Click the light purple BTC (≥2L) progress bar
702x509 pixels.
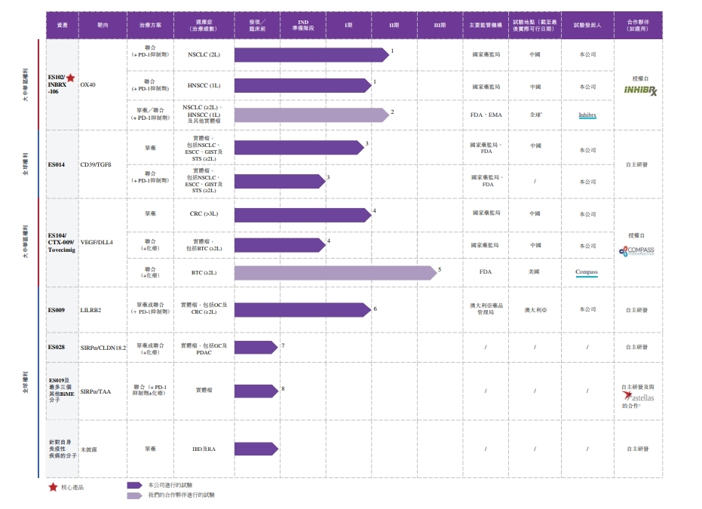[x=334, y=273]
